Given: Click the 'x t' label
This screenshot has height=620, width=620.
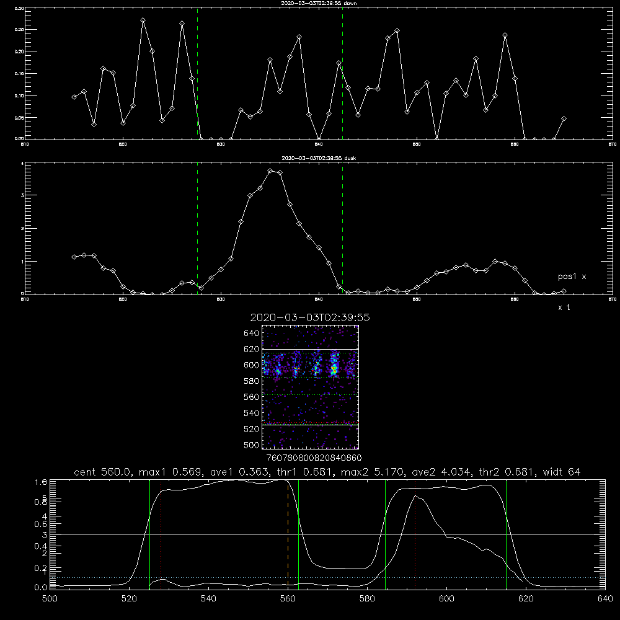Looking at the screenshot, I should (x=564, y=308).
